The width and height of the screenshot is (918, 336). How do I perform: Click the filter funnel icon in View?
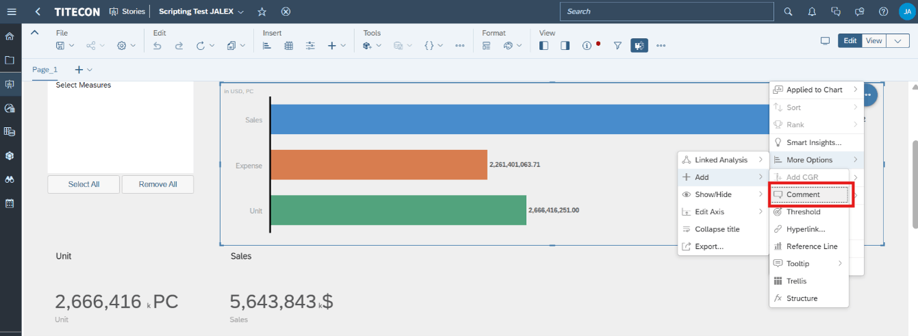pyautogui.click(x=617, y=46)
